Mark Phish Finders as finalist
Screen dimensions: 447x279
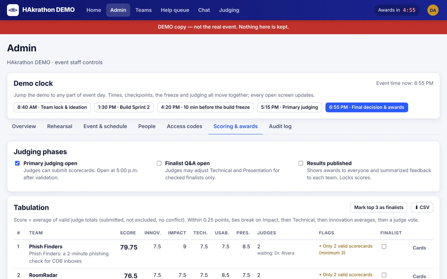384,246
